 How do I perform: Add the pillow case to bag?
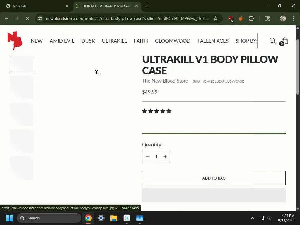(x=214, y=178)
